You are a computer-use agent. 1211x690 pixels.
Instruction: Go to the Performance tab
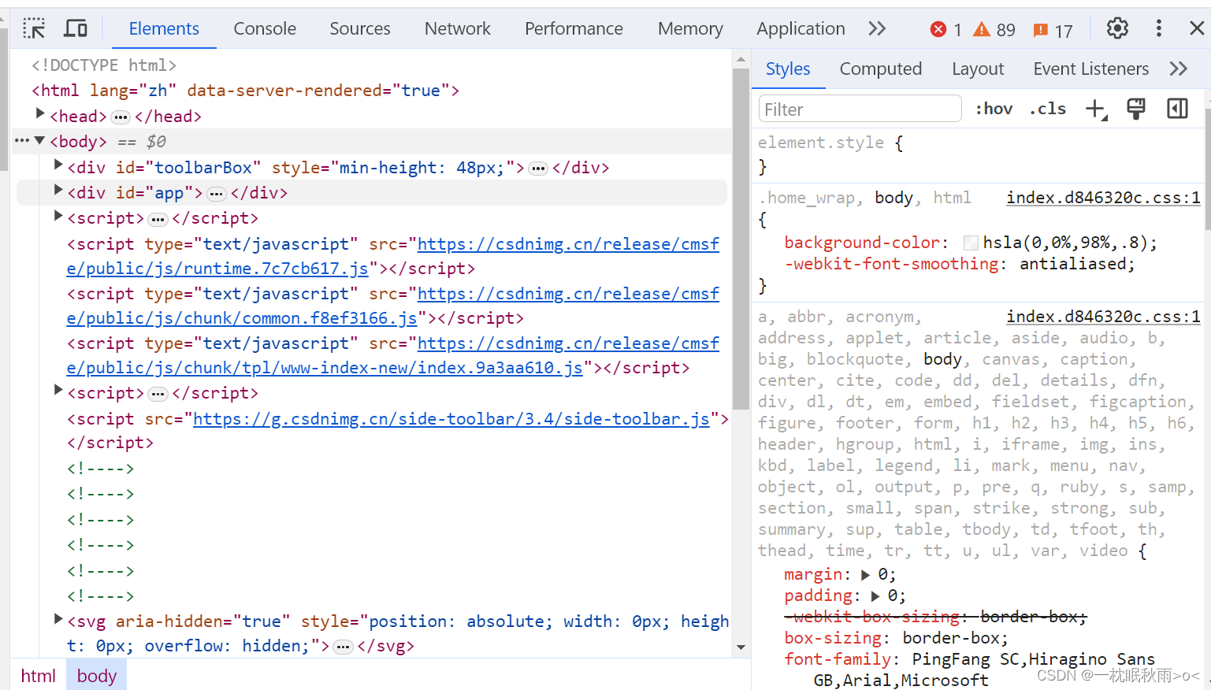click(574, 29)
